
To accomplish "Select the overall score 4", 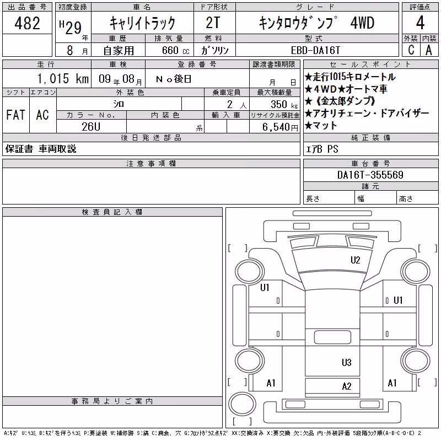I will (420, 23).
